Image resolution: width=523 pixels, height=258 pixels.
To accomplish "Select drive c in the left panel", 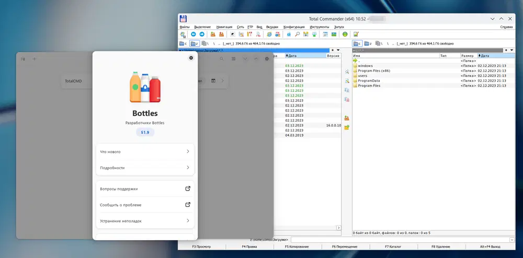I will point(183,44).
